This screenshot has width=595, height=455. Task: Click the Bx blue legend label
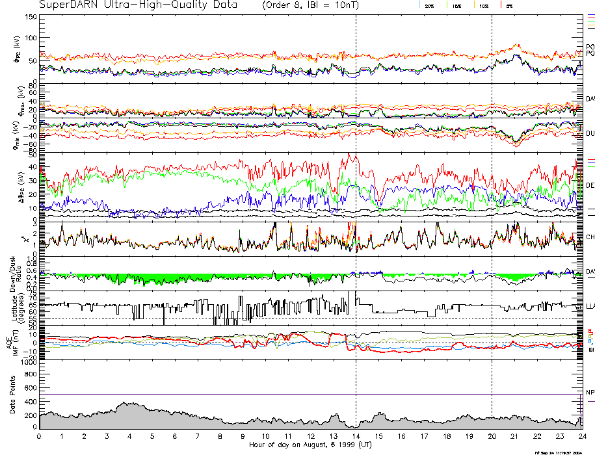[x=590, y=342]
